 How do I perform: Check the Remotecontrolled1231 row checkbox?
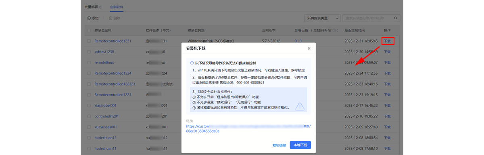click(x=89, y=41)
